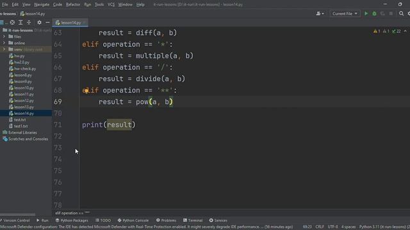Open Project panel gear options
This screenshot has height=230, width=410.
(x=39, y=22)
